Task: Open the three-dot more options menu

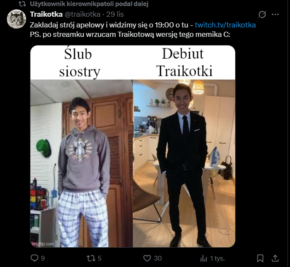Action: tap(275, 14)
